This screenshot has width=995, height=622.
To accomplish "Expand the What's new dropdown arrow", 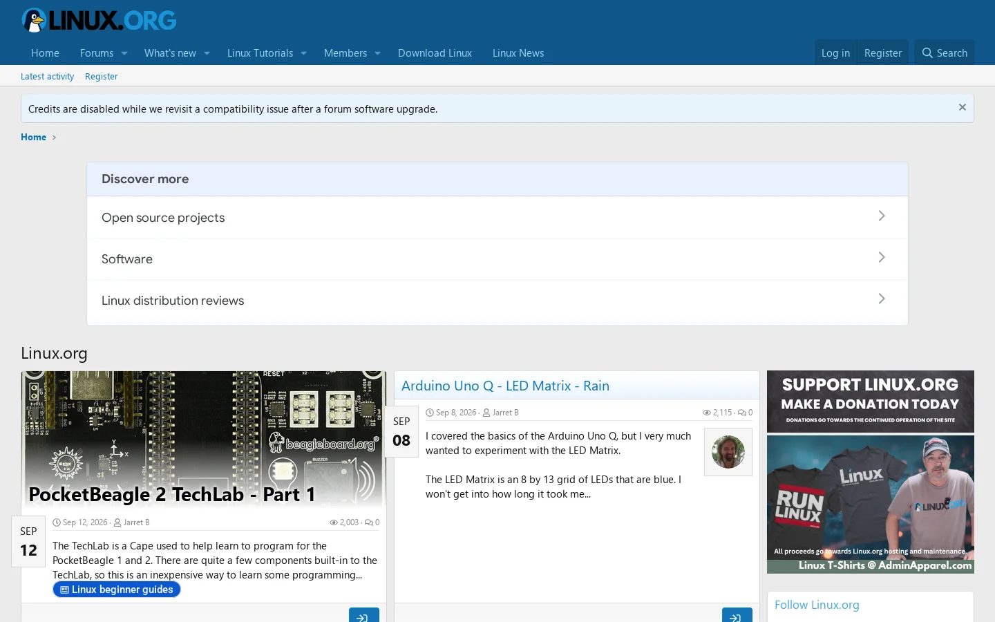I will point(207,53).
